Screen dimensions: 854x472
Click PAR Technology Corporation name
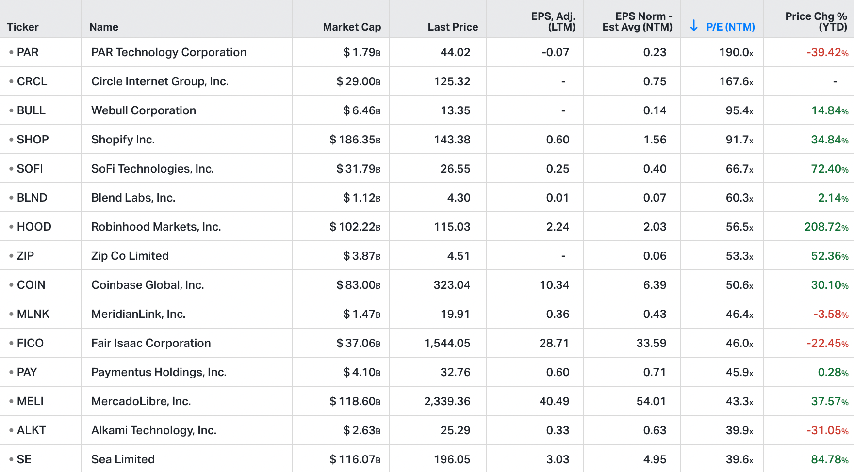(169, 52)
